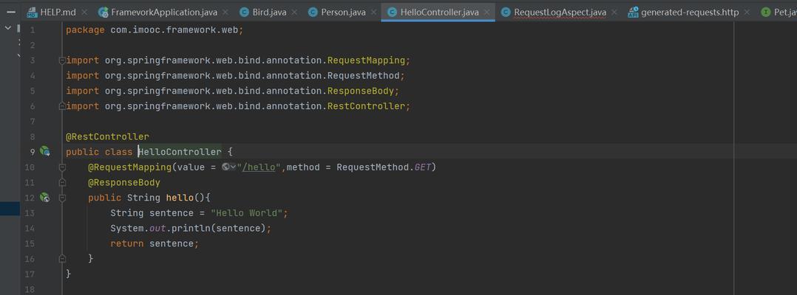Screen dimensions: 797x295
Task: Click the "Hello World" string literal
Action: point(247,213)
